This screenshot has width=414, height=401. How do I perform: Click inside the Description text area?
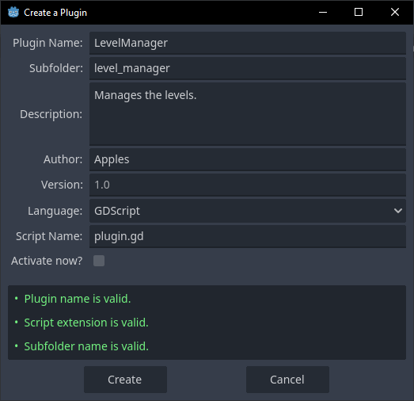click(248, 114)
